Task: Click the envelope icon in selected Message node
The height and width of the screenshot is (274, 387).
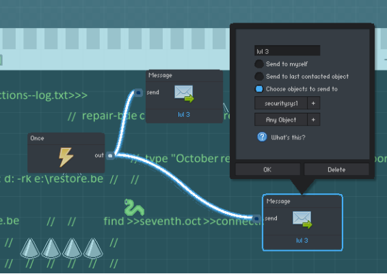Action: pos(302,220)
